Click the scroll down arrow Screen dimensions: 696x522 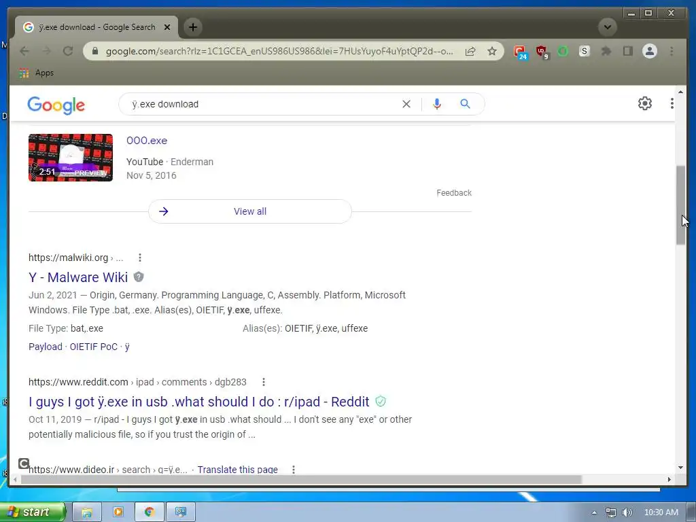[680, 468]
